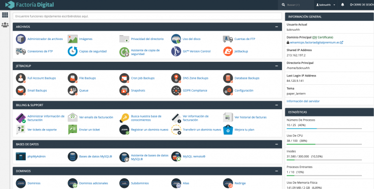Click the Database Backups icon

click(228, 78)
